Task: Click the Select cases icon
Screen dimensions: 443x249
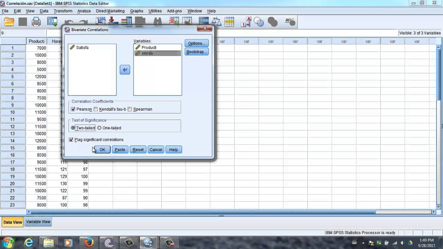Action: pos(229,22)
